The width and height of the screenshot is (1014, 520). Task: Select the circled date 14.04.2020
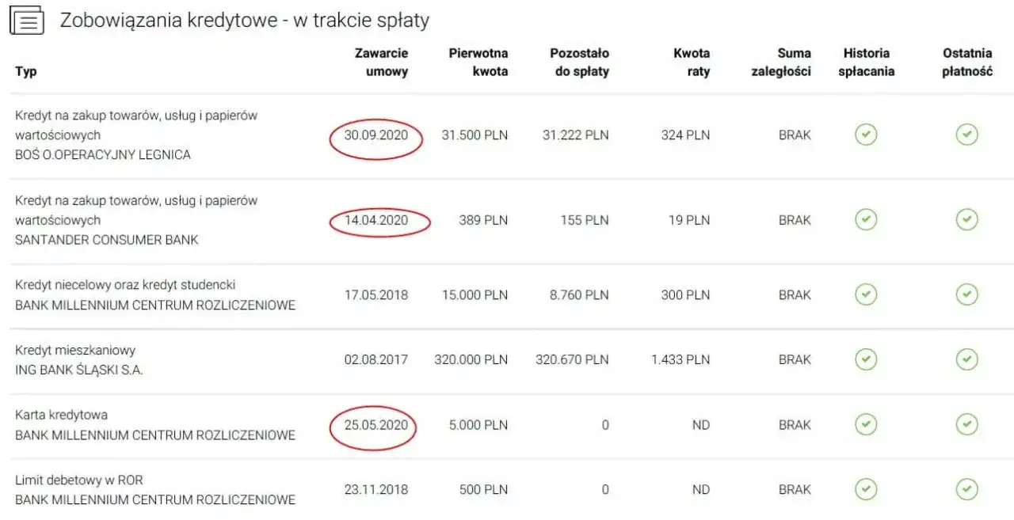click(x=376, y=221)
